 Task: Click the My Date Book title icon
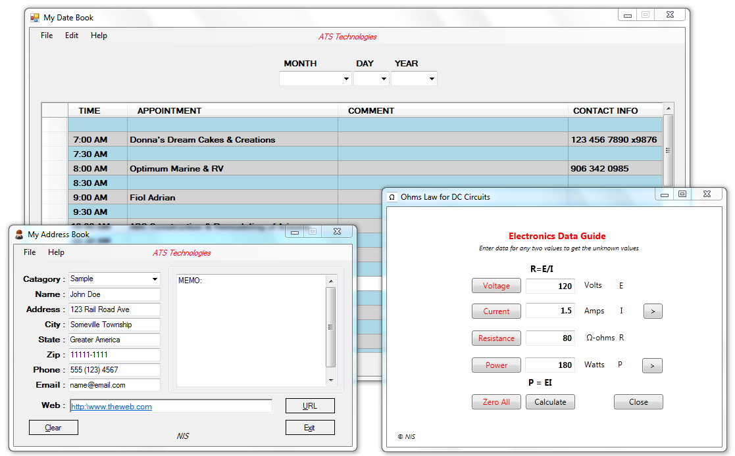coord(35,18)
